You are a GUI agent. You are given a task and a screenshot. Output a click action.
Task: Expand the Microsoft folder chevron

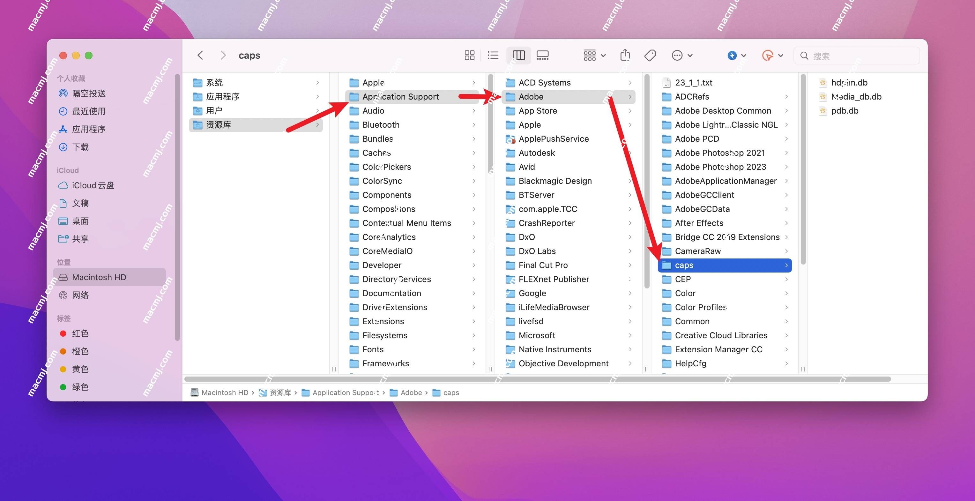click(630, 335)
